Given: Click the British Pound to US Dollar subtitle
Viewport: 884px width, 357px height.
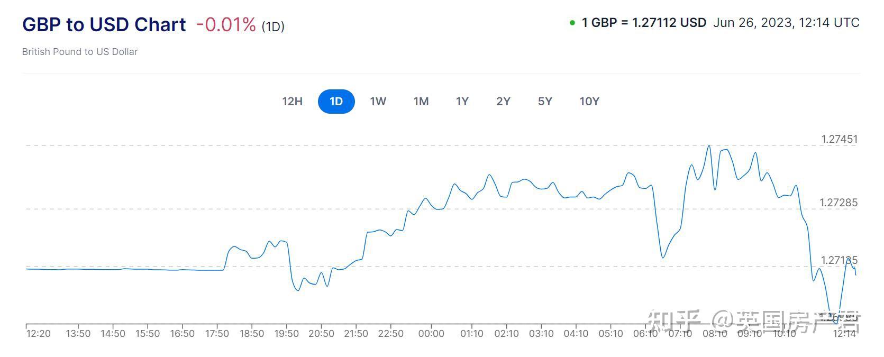Looking at the screenshot, I should [80, 52].
